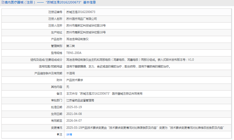Select model value TENS-200A
This screenshot has height=140, width=234.
point(74,53)
